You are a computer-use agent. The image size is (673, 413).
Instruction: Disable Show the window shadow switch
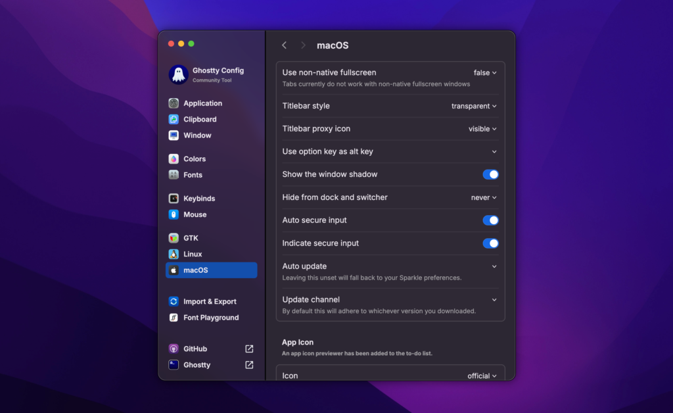(x=490, y=174)
